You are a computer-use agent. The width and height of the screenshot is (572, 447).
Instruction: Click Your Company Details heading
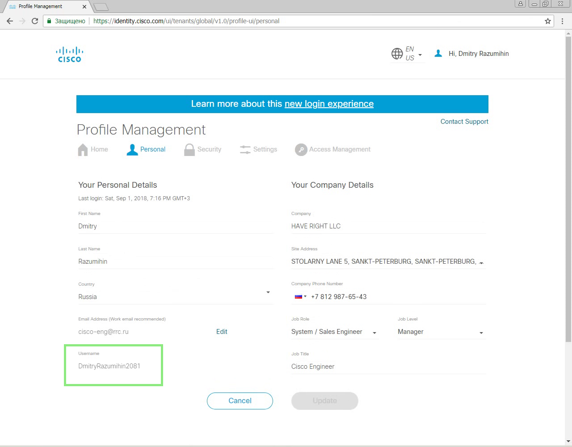pos(332,185)
